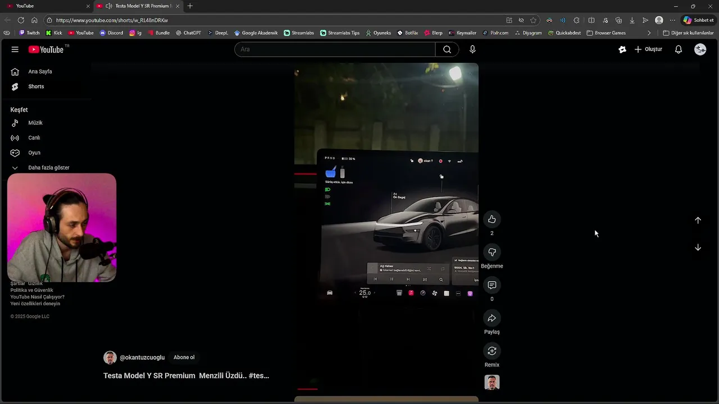This screenshot has height=404, width=719.
Task: Open the browser downloads icon
Action: coord(632,20)
